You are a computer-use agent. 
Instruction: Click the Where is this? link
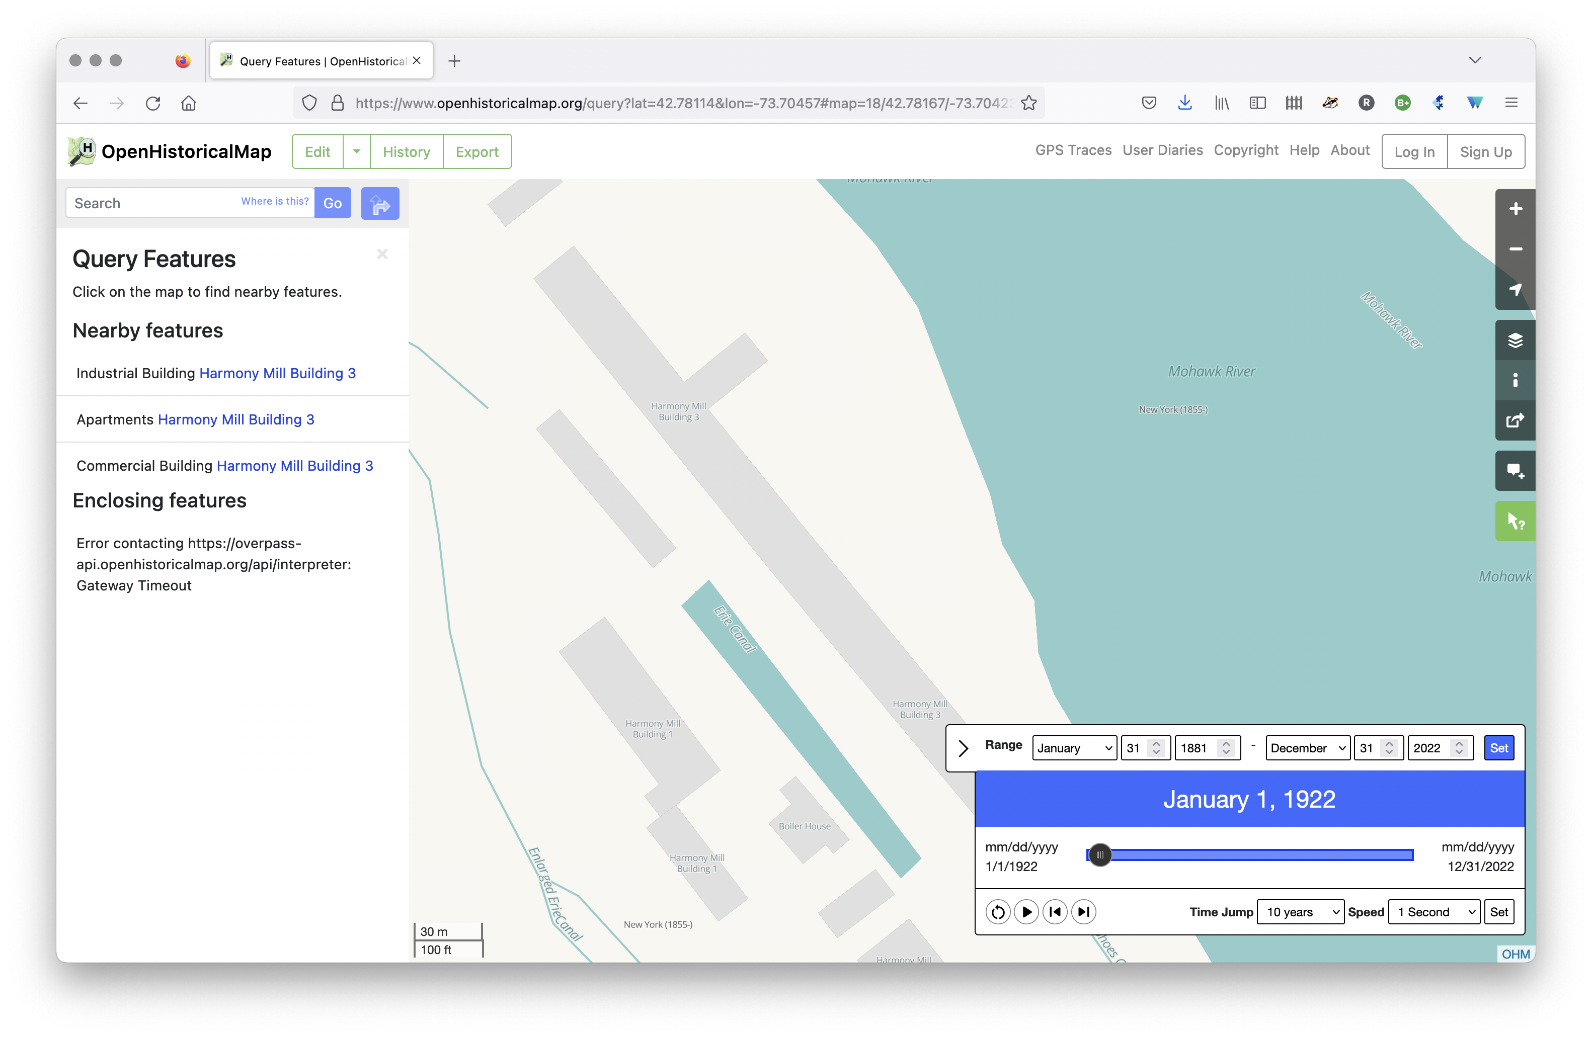(274, 201)
